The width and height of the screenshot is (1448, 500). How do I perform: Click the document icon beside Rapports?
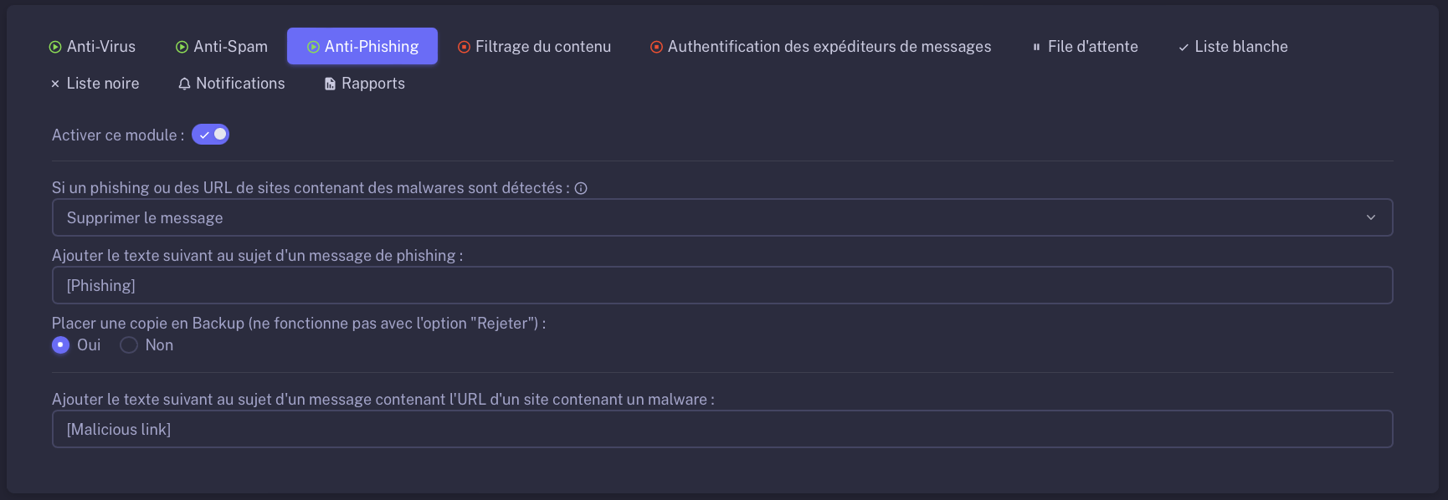(330, 84)
